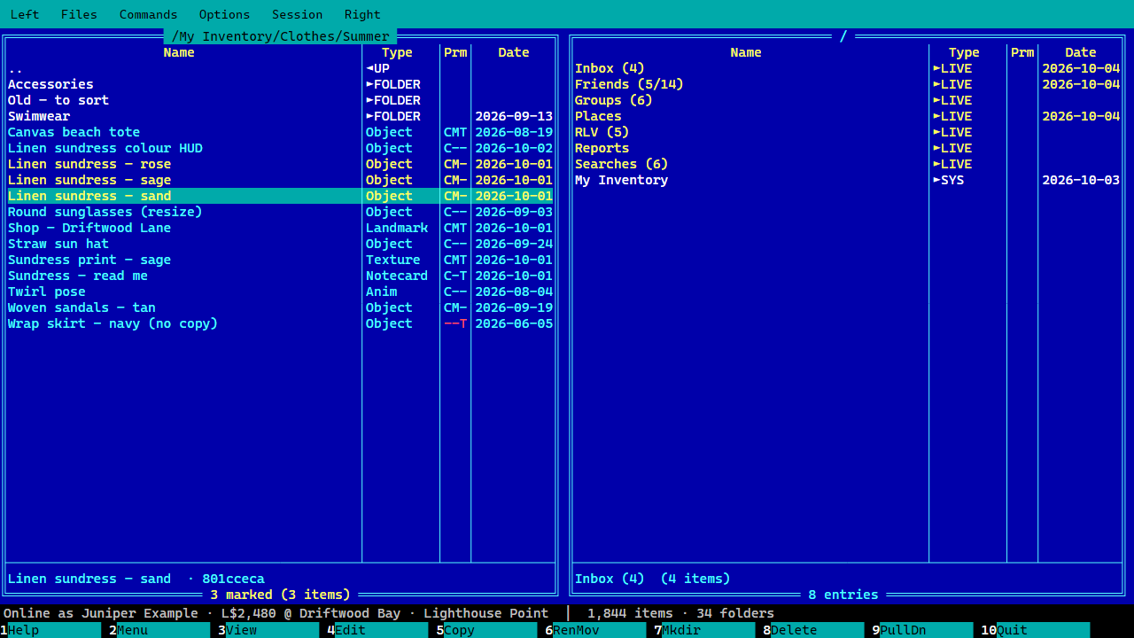1134x638 pixels.
Task: Click the 7 Mkdir function key
Action: tap(704, 630)
